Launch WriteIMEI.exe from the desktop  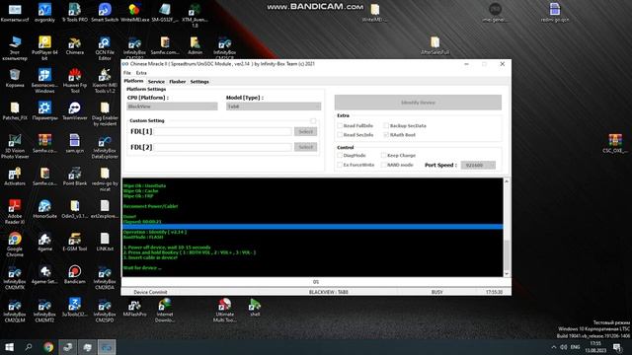[x=134, y=12]
